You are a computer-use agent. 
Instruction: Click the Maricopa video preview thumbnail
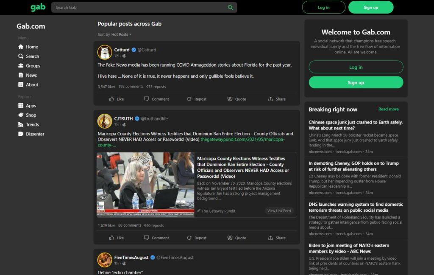[x=146, y=185]
